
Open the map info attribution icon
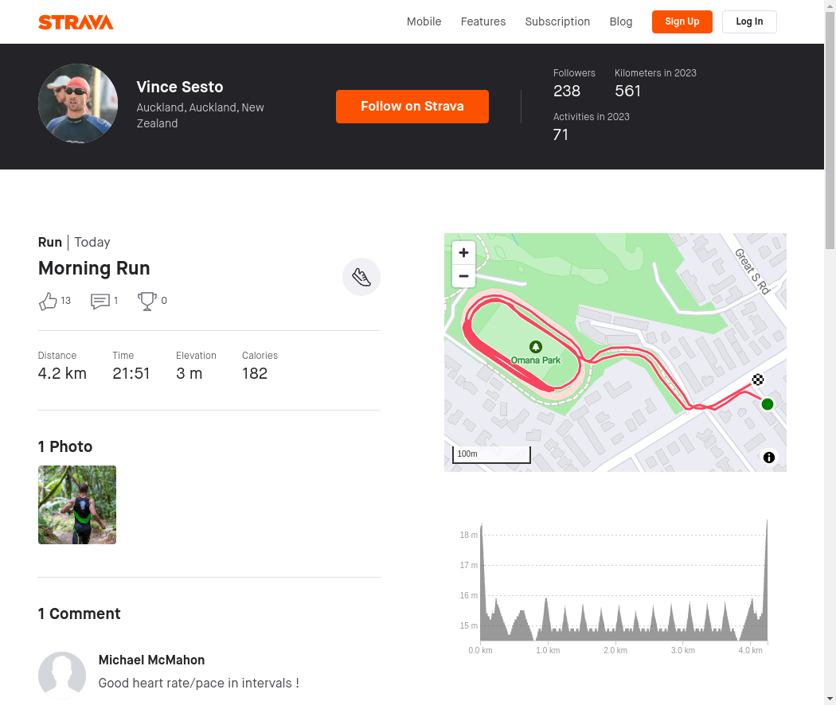coord(769,458)
